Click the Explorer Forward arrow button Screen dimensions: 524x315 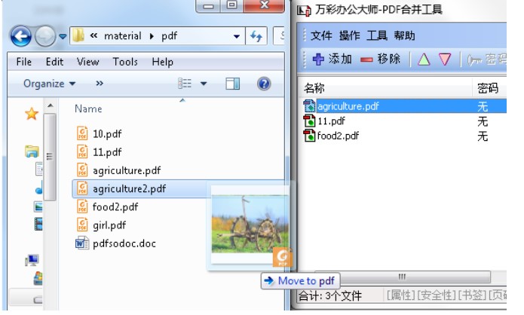click(x=45, y=36)
